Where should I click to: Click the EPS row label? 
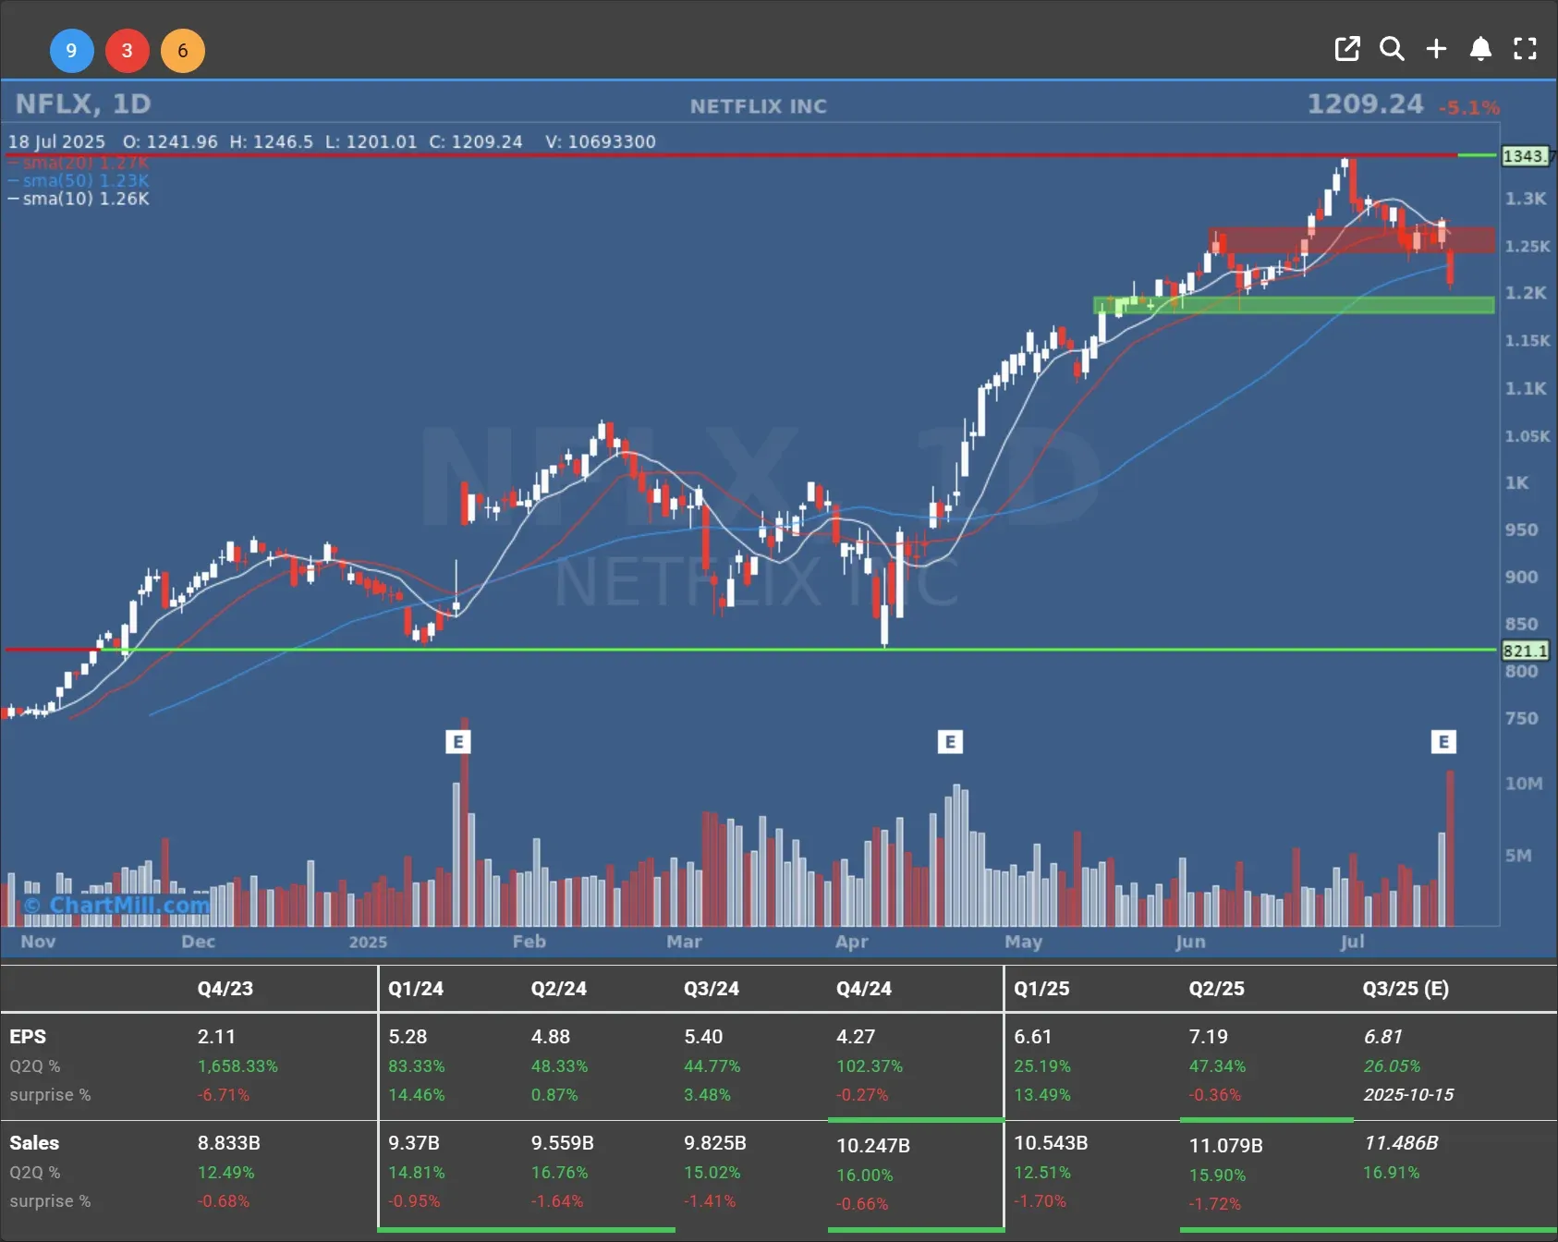click(x=28, y=1037)
